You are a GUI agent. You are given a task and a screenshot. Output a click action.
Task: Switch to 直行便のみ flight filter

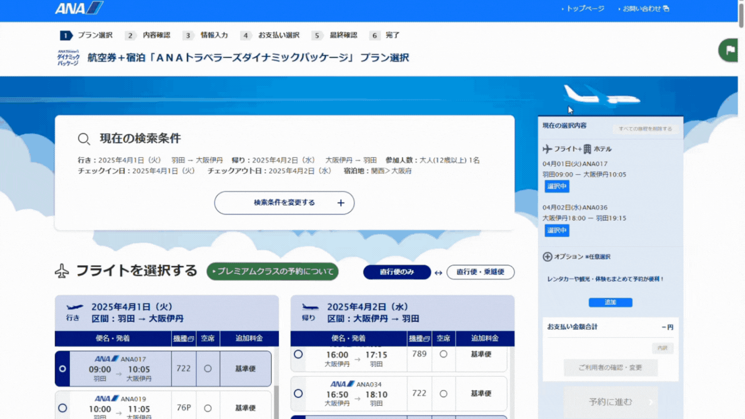(397, 272)
